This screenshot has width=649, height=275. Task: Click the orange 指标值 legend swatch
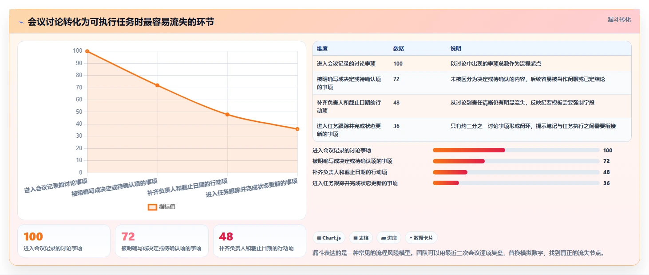click(152, 207)
